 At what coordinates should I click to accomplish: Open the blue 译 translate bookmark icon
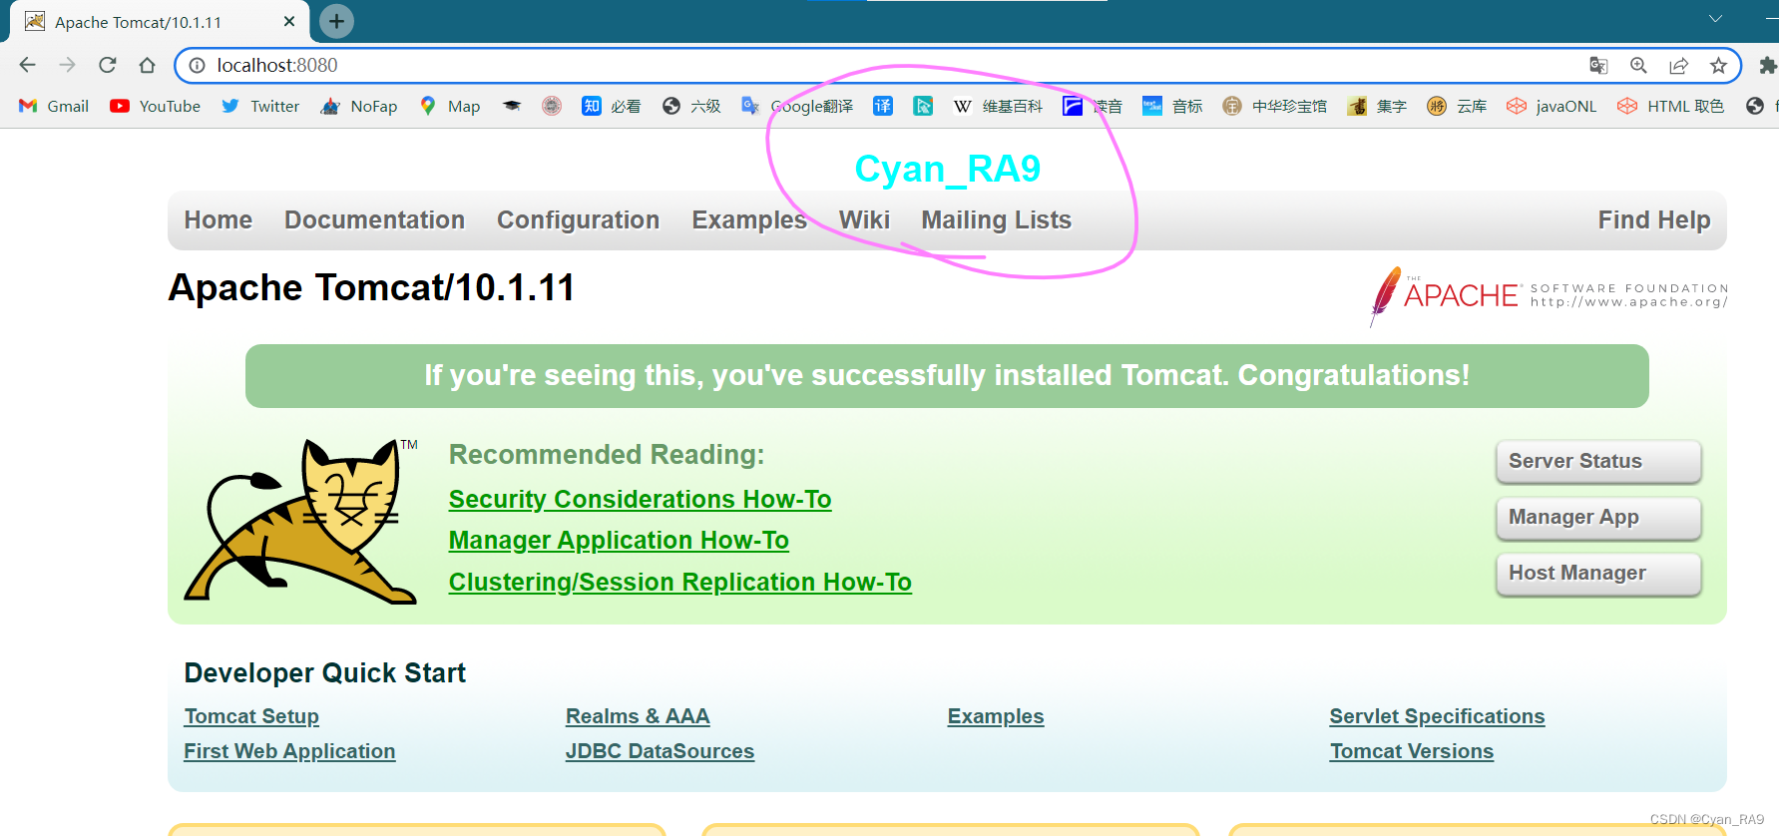pyautogui.click(x=883, y=106)
